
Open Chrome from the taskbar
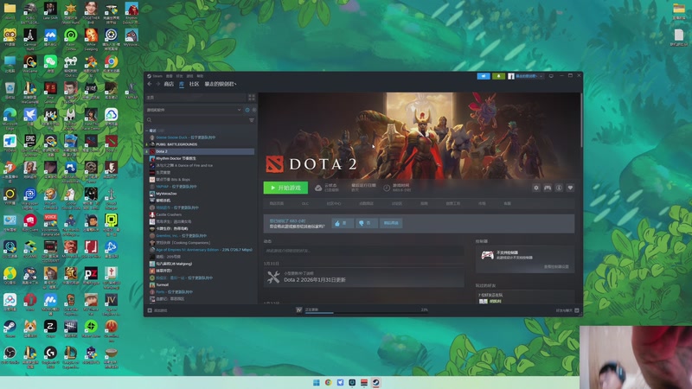click(328, 382)
